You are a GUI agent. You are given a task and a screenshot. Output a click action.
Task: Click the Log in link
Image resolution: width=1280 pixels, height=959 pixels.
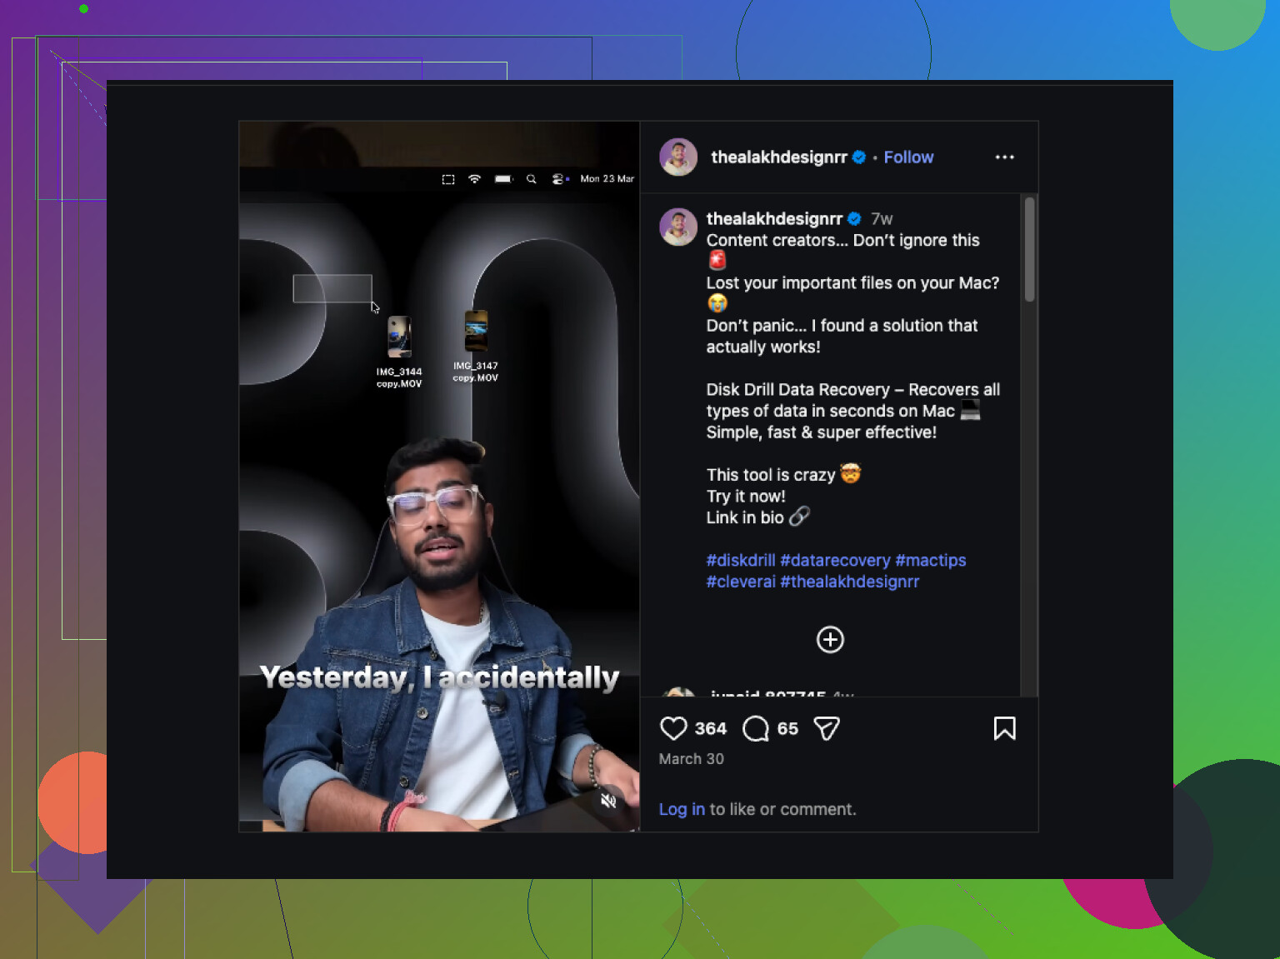(682, 809)
